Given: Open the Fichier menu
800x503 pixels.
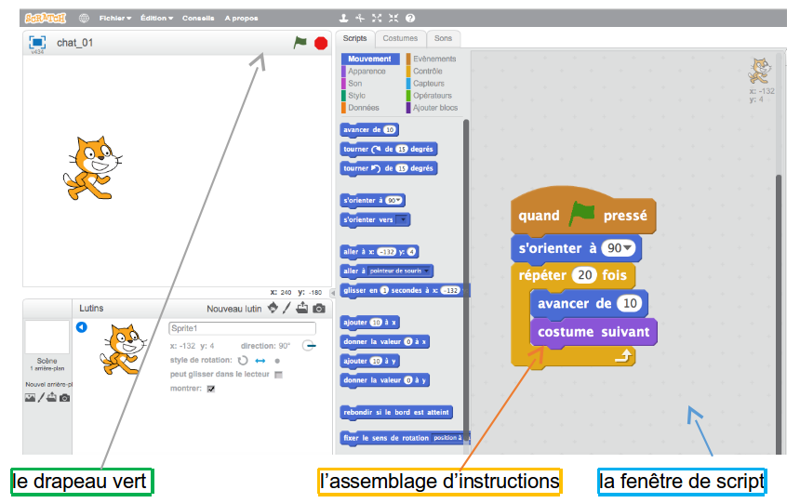Looking at the screenshot, I should click(115, 18).
